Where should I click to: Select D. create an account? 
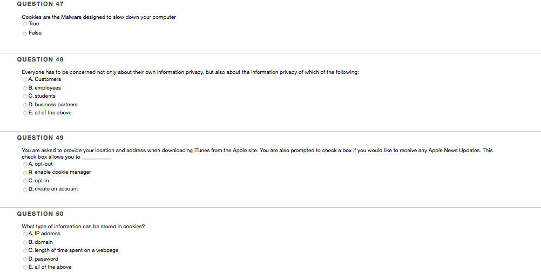tap(25, 189)
